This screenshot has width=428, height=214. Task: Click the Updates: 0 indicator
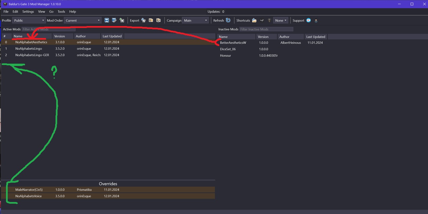coord(216,12)
